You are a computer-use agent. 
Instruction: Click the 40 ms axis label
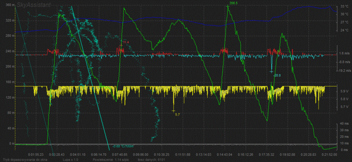click(x=343, y=124)
